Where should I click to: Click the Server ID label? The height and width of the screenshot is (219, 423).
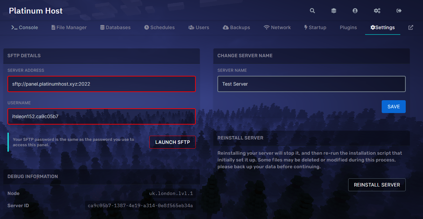coord(19,205)
